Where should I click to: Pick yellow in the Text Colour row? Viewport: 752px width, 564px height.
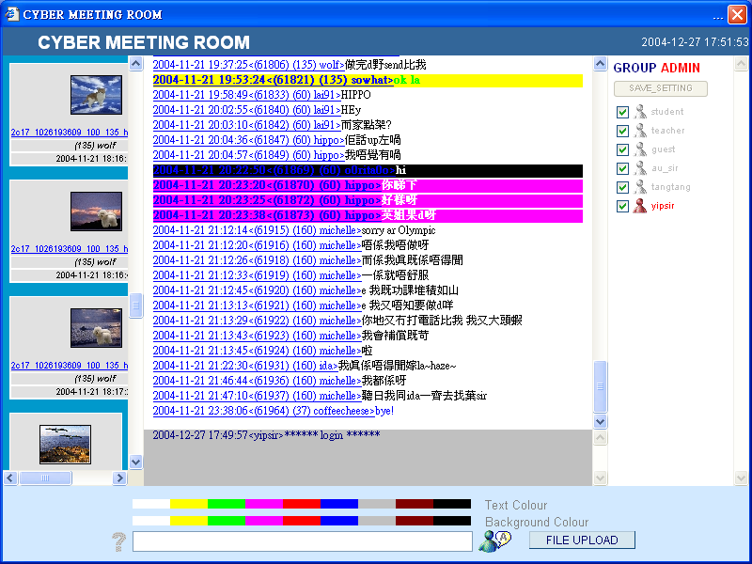tap(188, 504)
